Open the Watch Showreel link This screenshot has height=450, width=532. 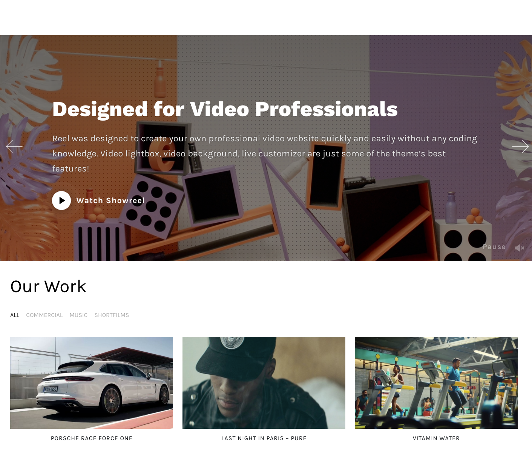[x=110, y=201]
